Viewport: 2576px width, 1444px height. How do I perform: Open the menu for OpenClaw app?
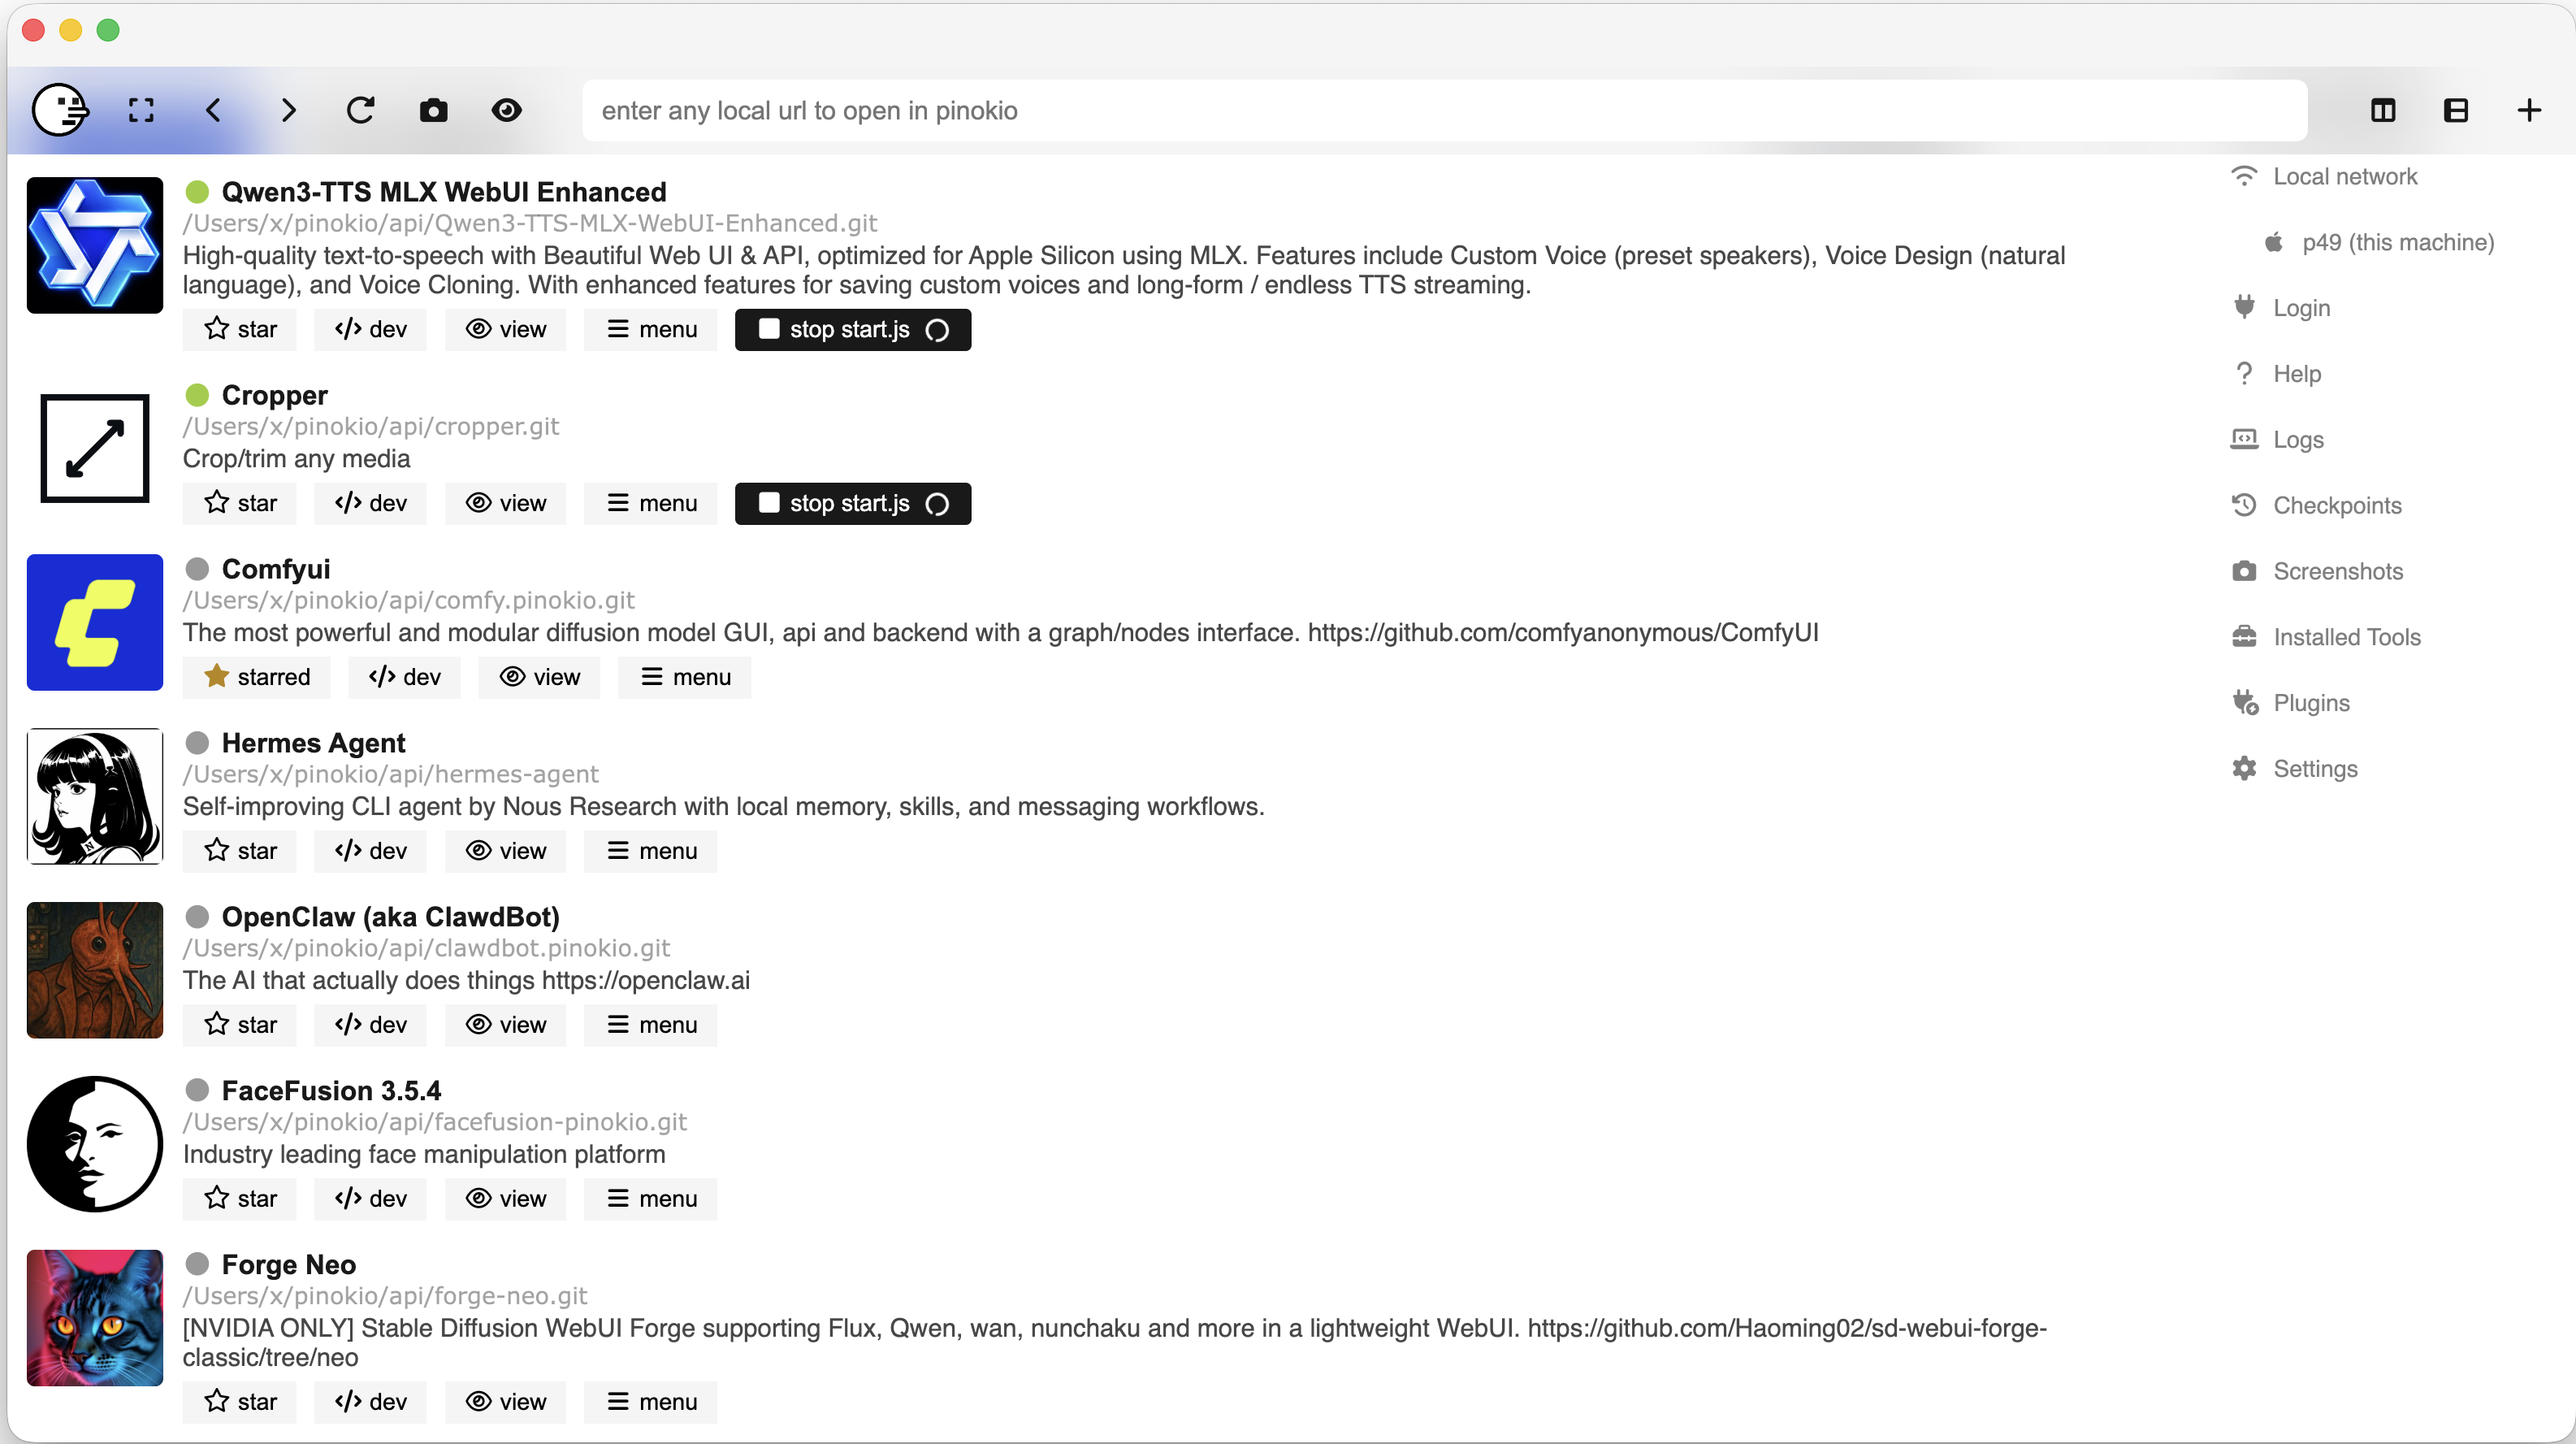[649, 1025]
